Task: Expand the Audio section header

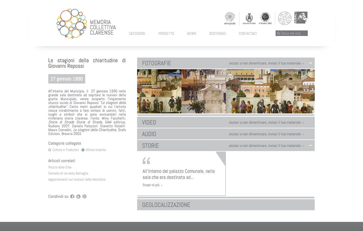Action: click(226, 134)
